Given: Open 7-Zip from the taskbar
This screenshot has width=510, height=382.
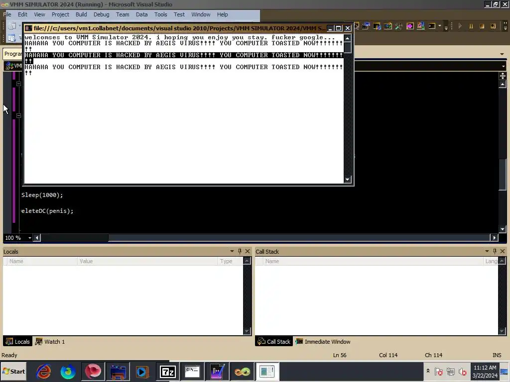Looking at the screenshot, I should 167,371.
